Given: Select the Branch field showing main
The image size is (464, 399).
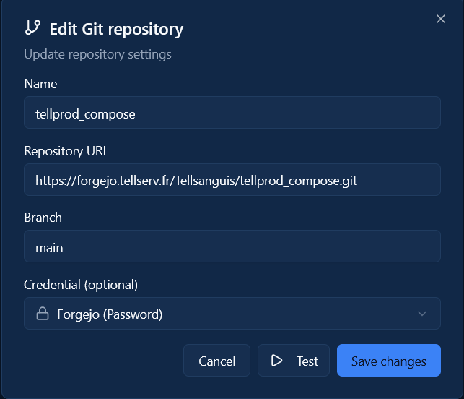Looking at the screenshot, I should (232, 246).
